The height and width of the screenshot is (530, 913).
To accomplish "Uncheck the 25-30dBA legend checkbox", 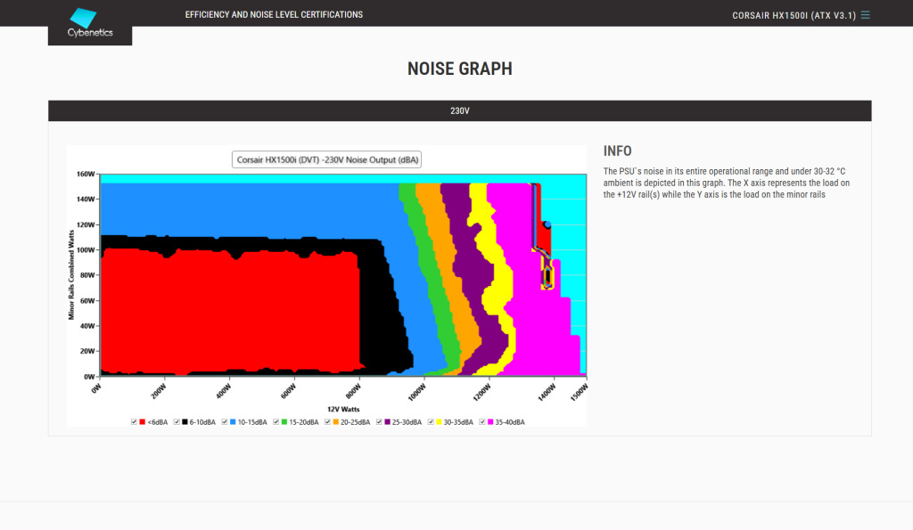I will coord(379,421).
